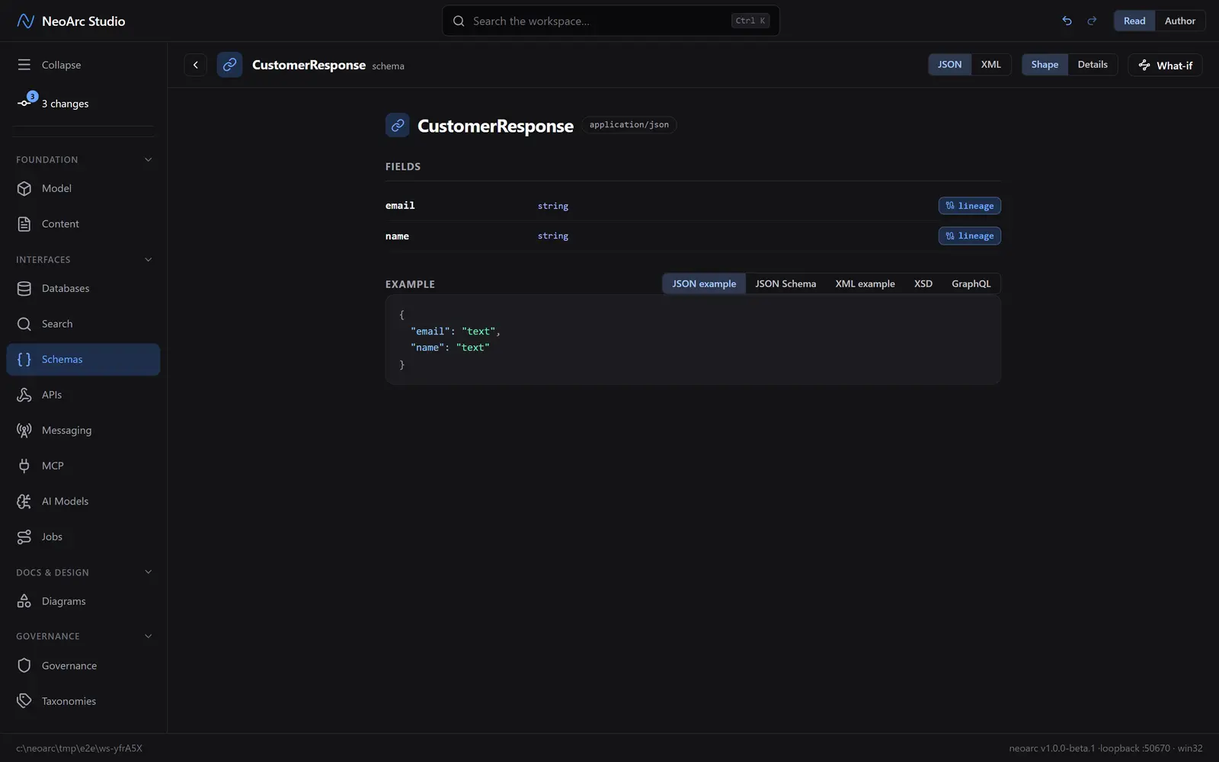Click the Collapse sidebar hamburger icon
The height and width of the screenshot is (762, 1219).
click(24, 65)
